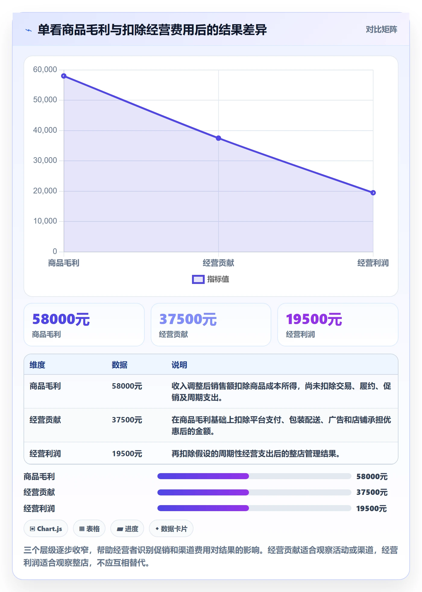Click the 商品毛利 data point on chart
422x592 pixels.
64,76
